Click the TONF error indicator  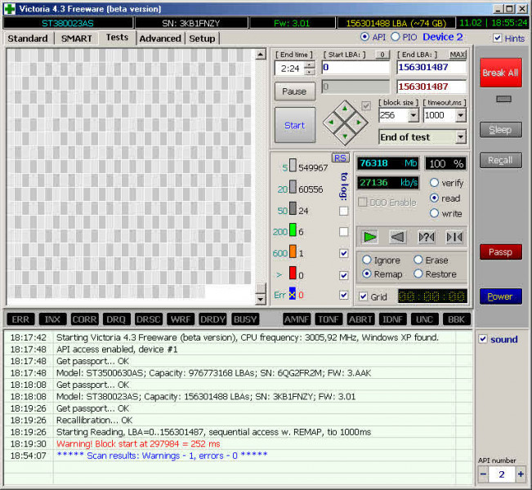[x=329, y=319]
